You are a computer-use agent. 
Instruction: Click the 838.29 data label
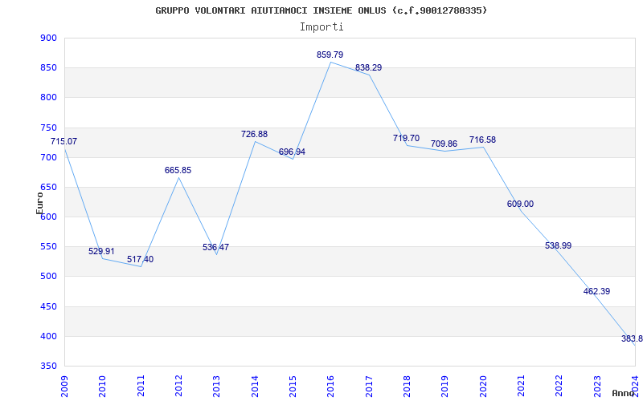(x=368, y=67)
